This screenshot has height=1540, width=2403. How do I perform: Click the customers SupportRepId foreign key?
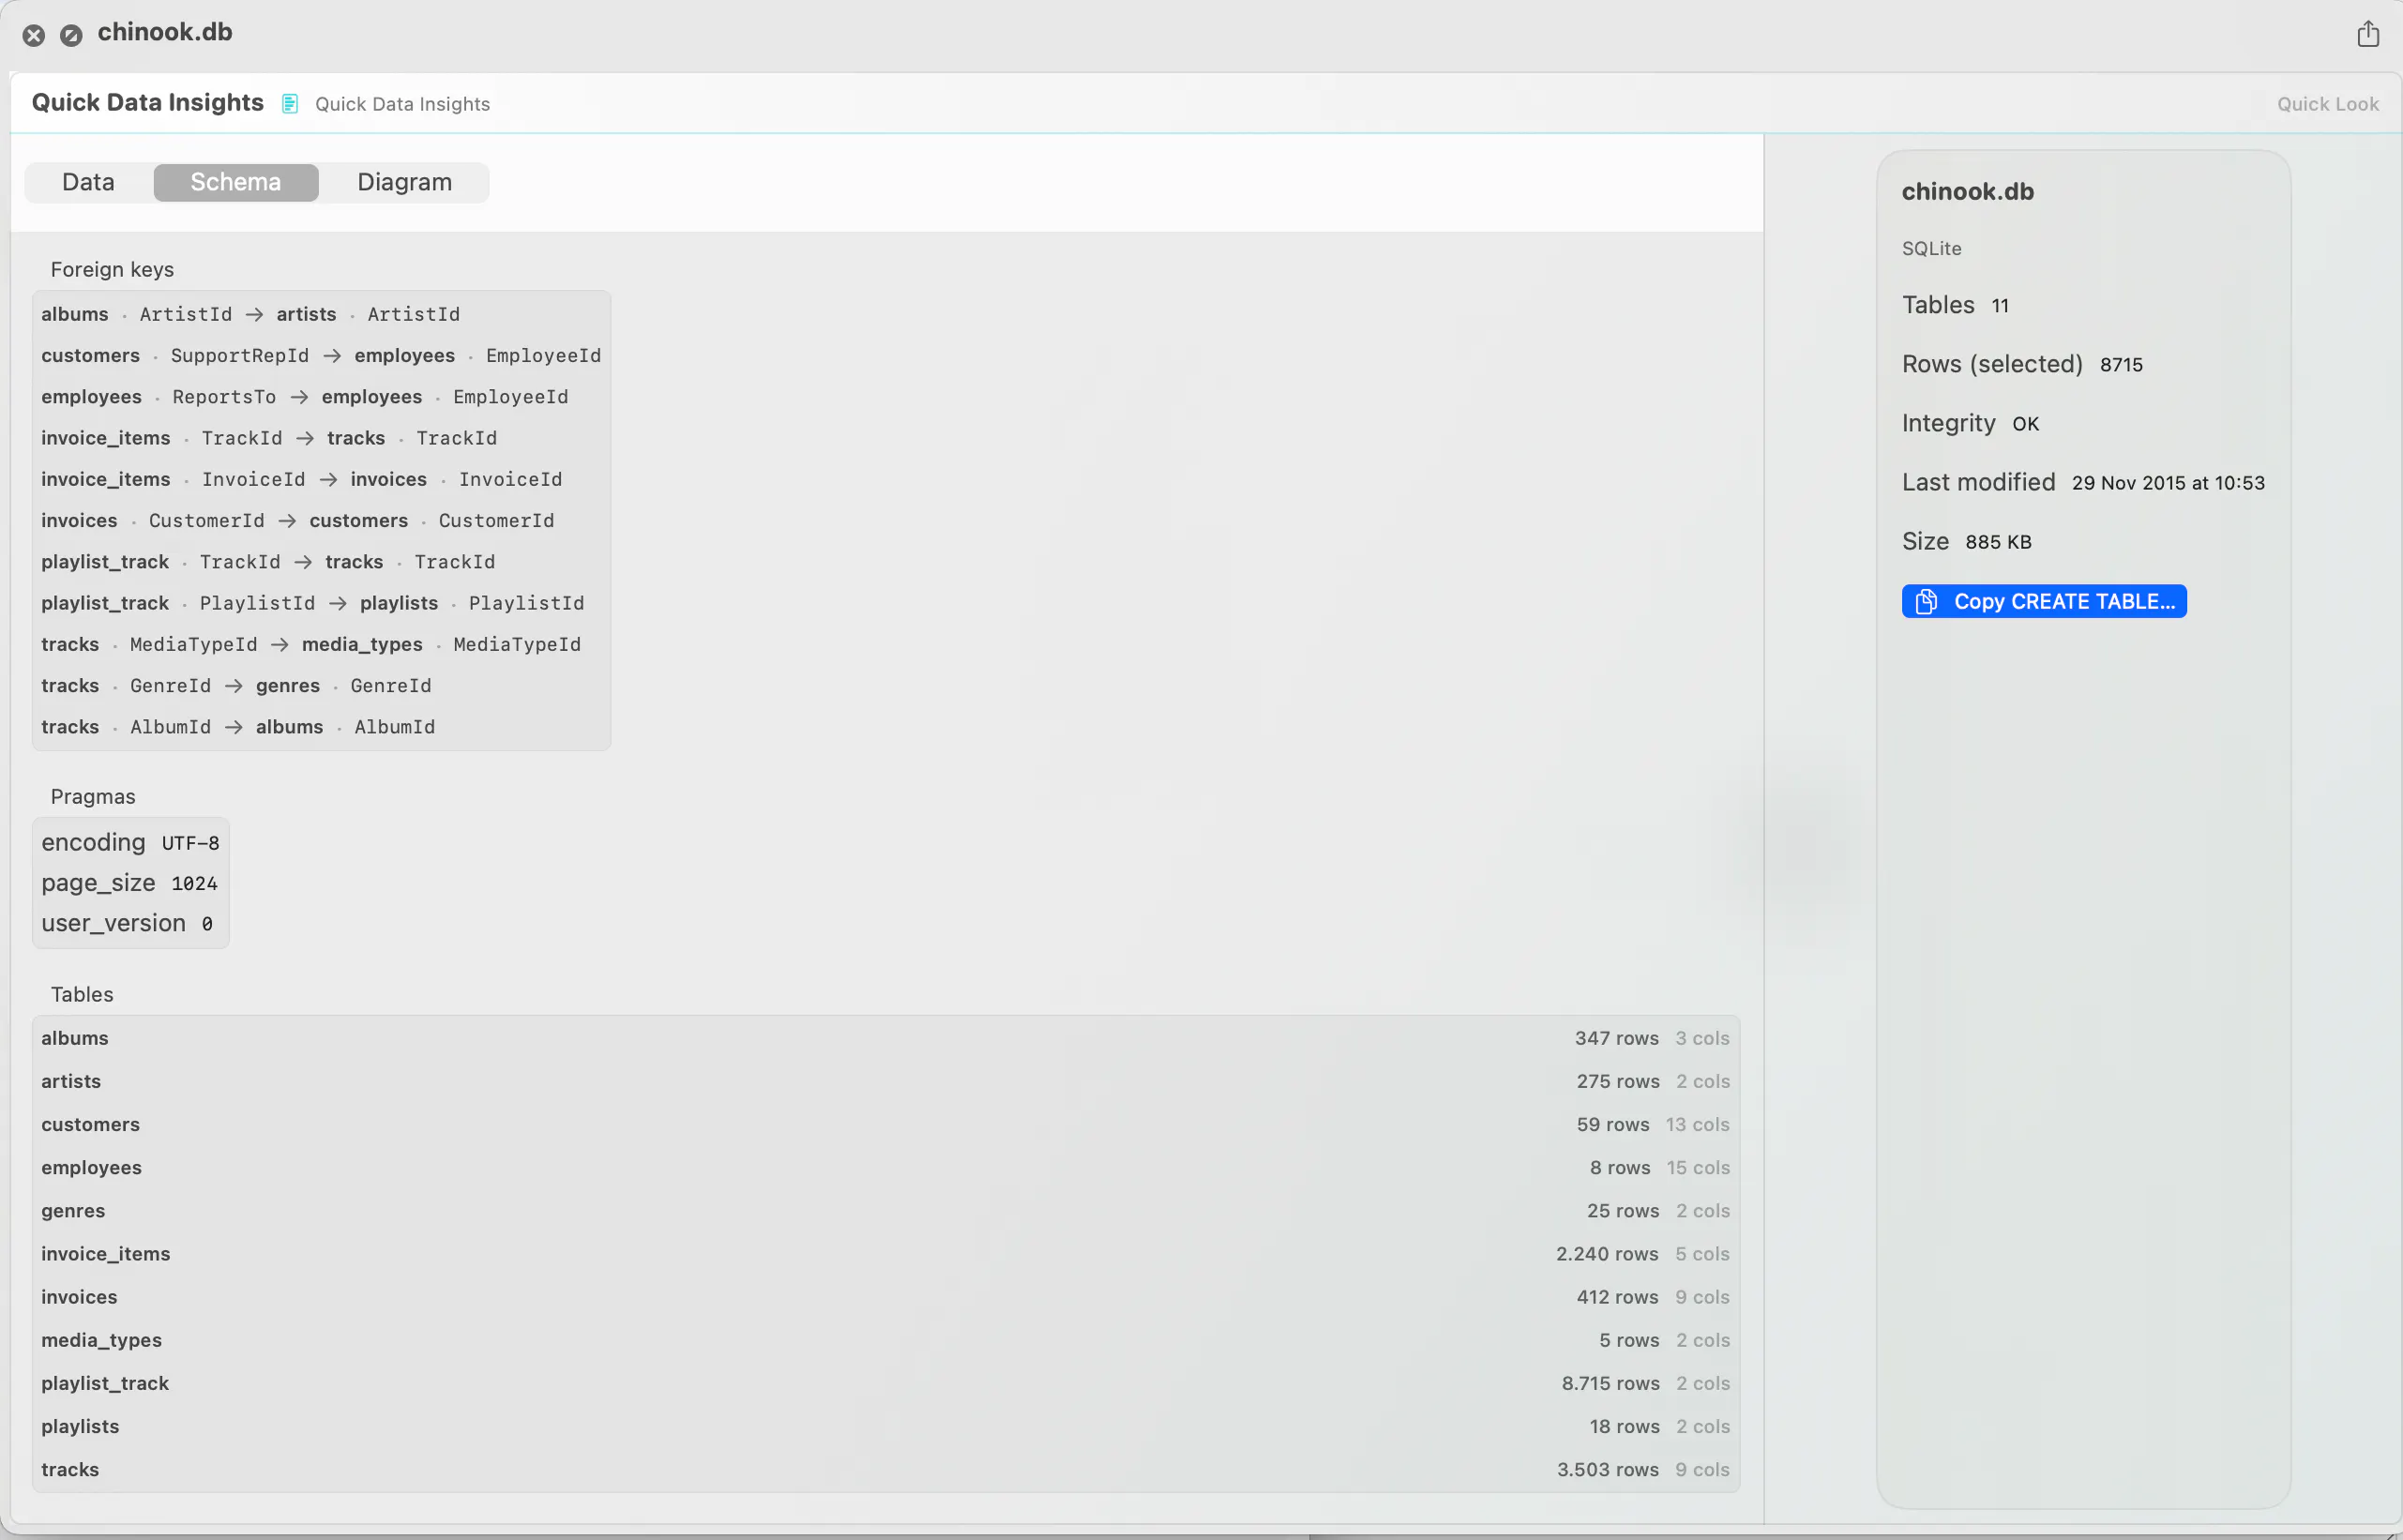click(321, 355)
